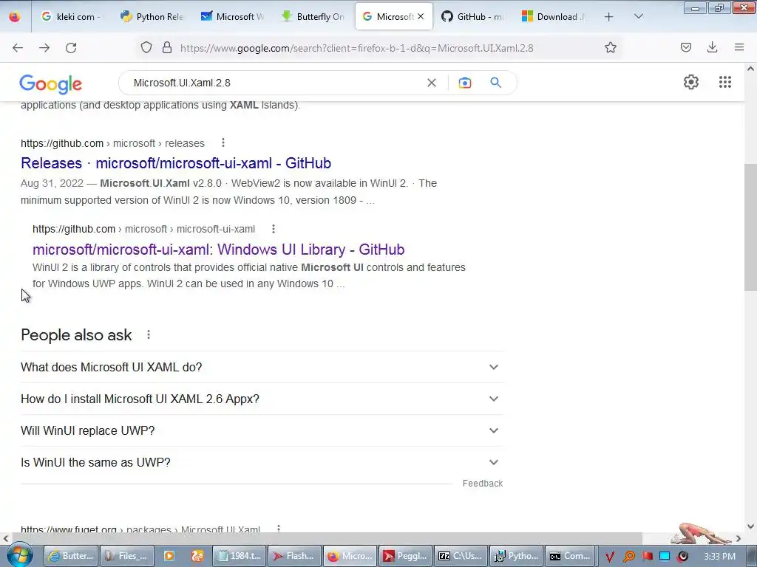Open the media player taskbar icon

point(169,556)
